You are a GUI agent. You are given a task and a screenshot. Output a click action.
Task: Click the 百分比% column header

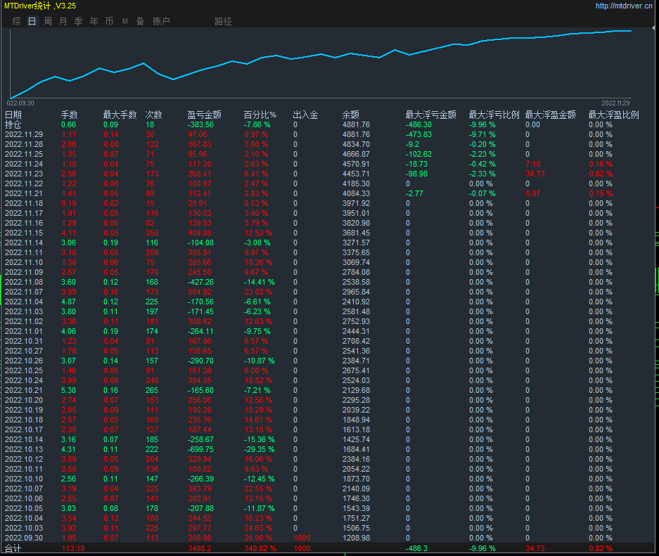click(260, 115)
